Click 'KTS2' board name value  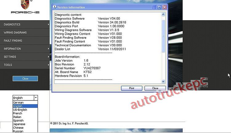87,72
